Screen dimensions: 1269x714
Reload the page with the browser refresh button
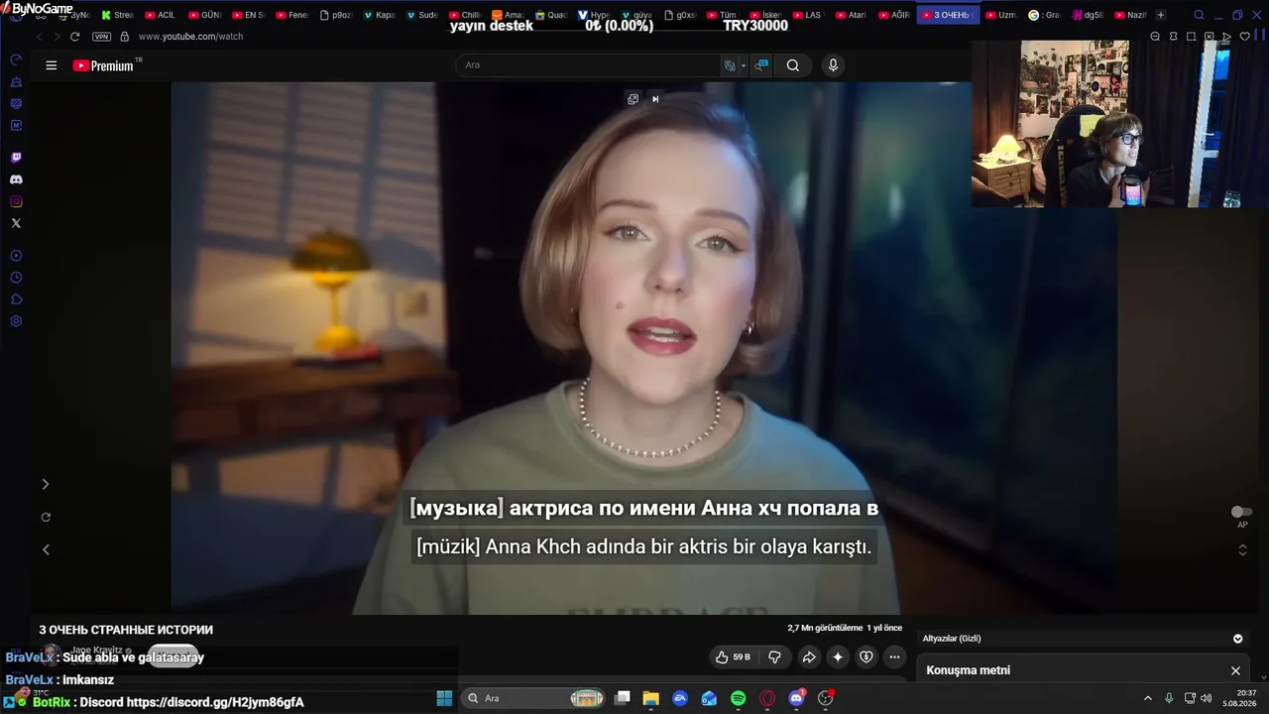tap(74, 37)
